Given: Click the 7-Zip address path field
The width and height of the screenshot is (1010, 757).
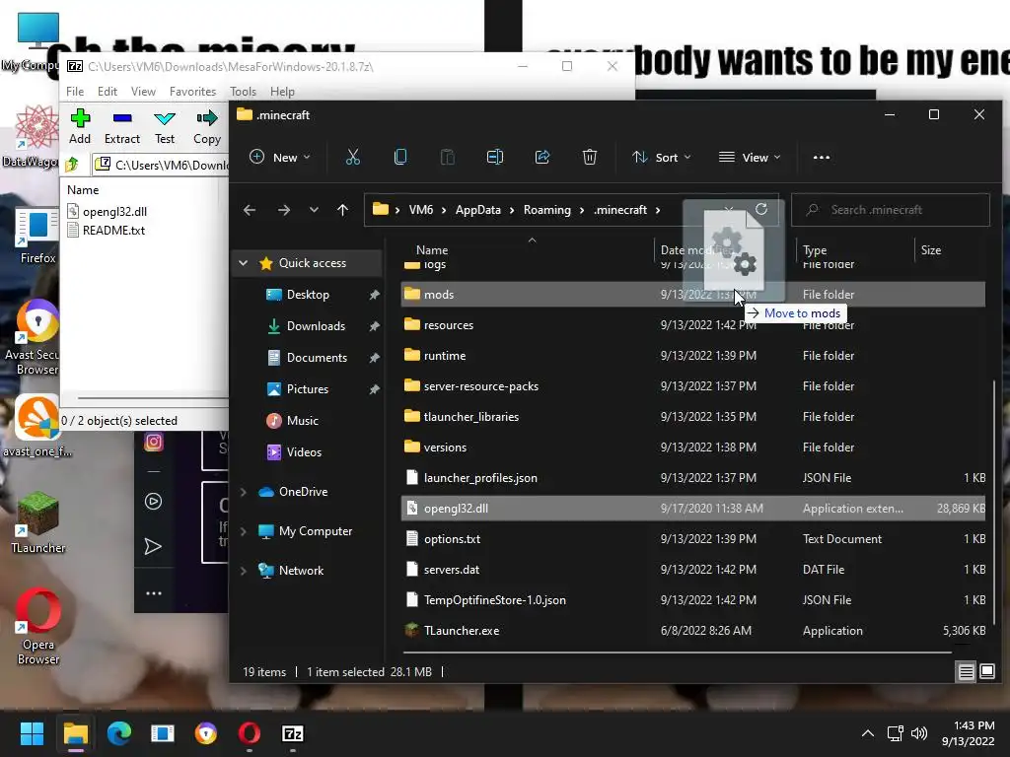Looking at the screenshot, I should click(163, 165).
